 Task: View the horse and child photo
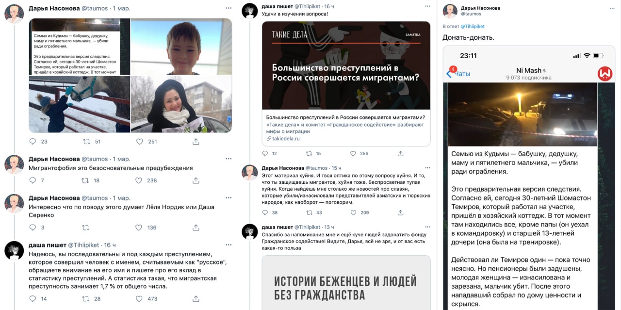click(80, 104)
